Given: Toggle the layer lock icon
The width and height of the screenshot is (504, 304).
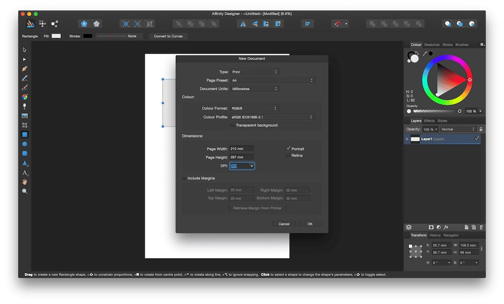Looking at the screenshot, I should pyautogui.click(x=481, y=129).
